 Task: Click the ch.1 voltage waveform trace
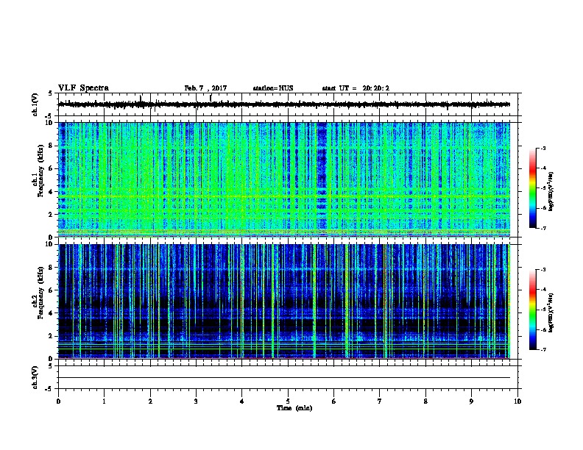pyautogui.click(x=284, y=104)
